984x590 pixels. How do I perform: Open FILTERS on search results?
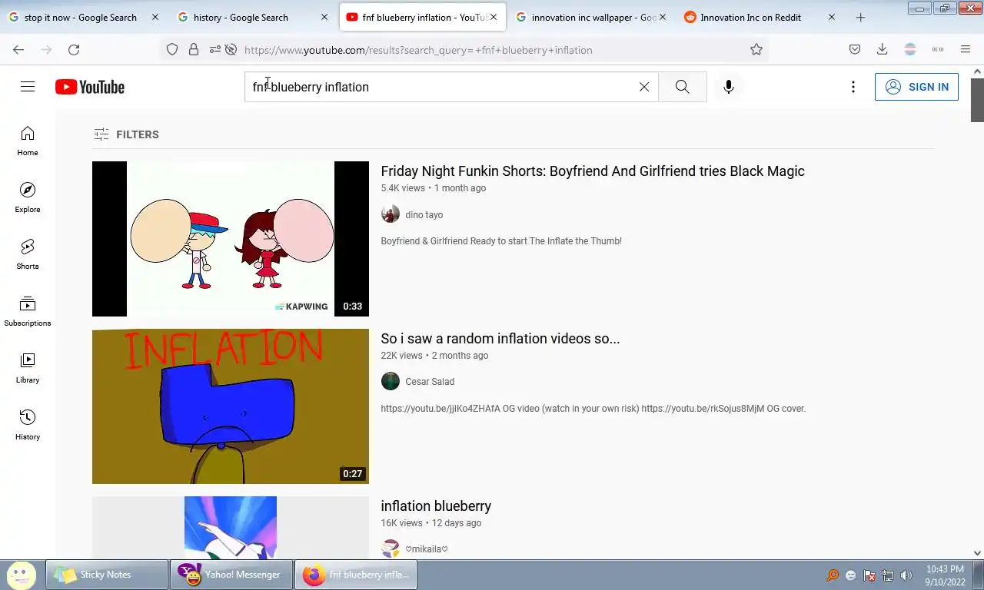pyautogui.click(x=127, y=134)
